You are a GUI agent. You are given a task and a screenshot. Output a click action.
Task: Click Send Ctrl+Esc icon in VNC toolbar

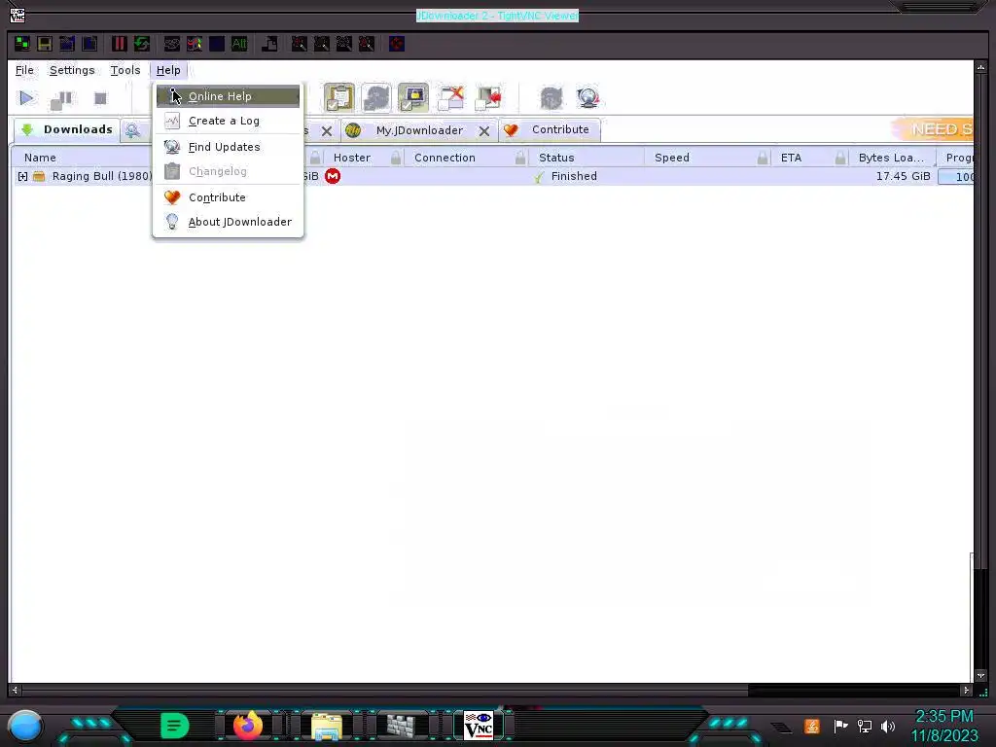click(195, 44)
